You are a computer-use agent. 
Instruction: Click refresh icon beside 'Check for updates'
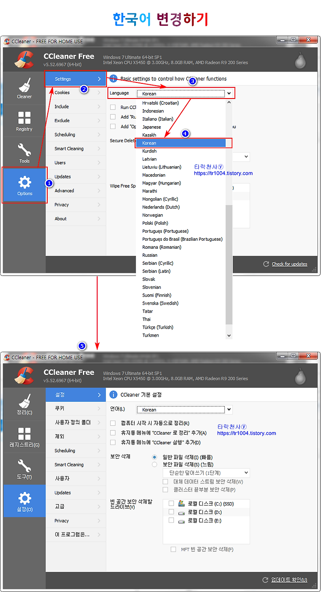click(266, 264)
